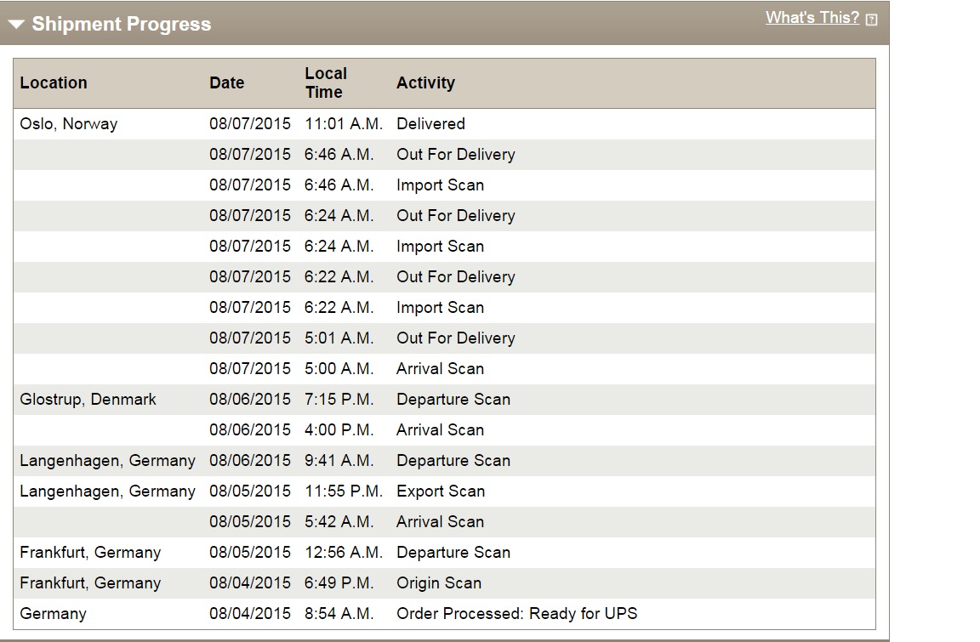Click the Export Scan activity entry

tap(441, 491)
